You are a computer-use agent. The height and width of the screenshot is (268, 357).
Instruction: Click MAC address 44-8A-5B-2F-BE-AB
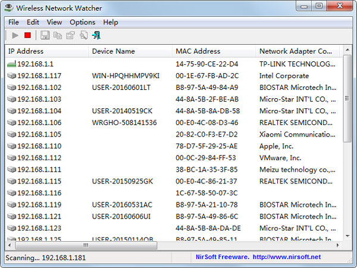point(207,99)
